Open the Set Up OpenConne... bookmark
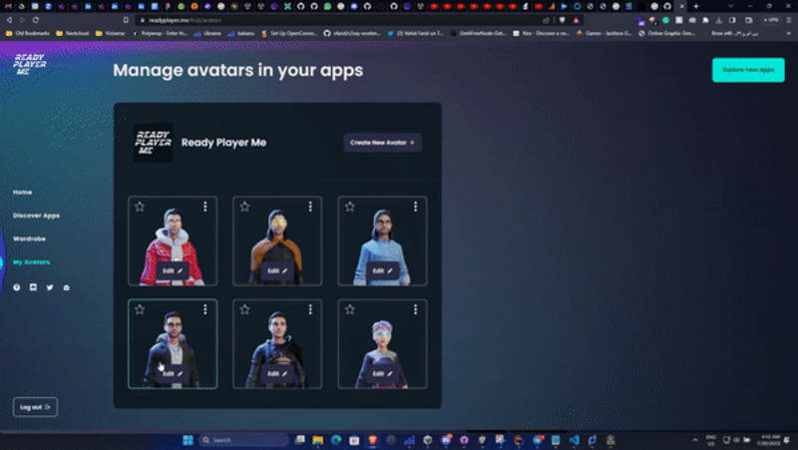Screen dimensions: 798x450 (x=289, y=33)
